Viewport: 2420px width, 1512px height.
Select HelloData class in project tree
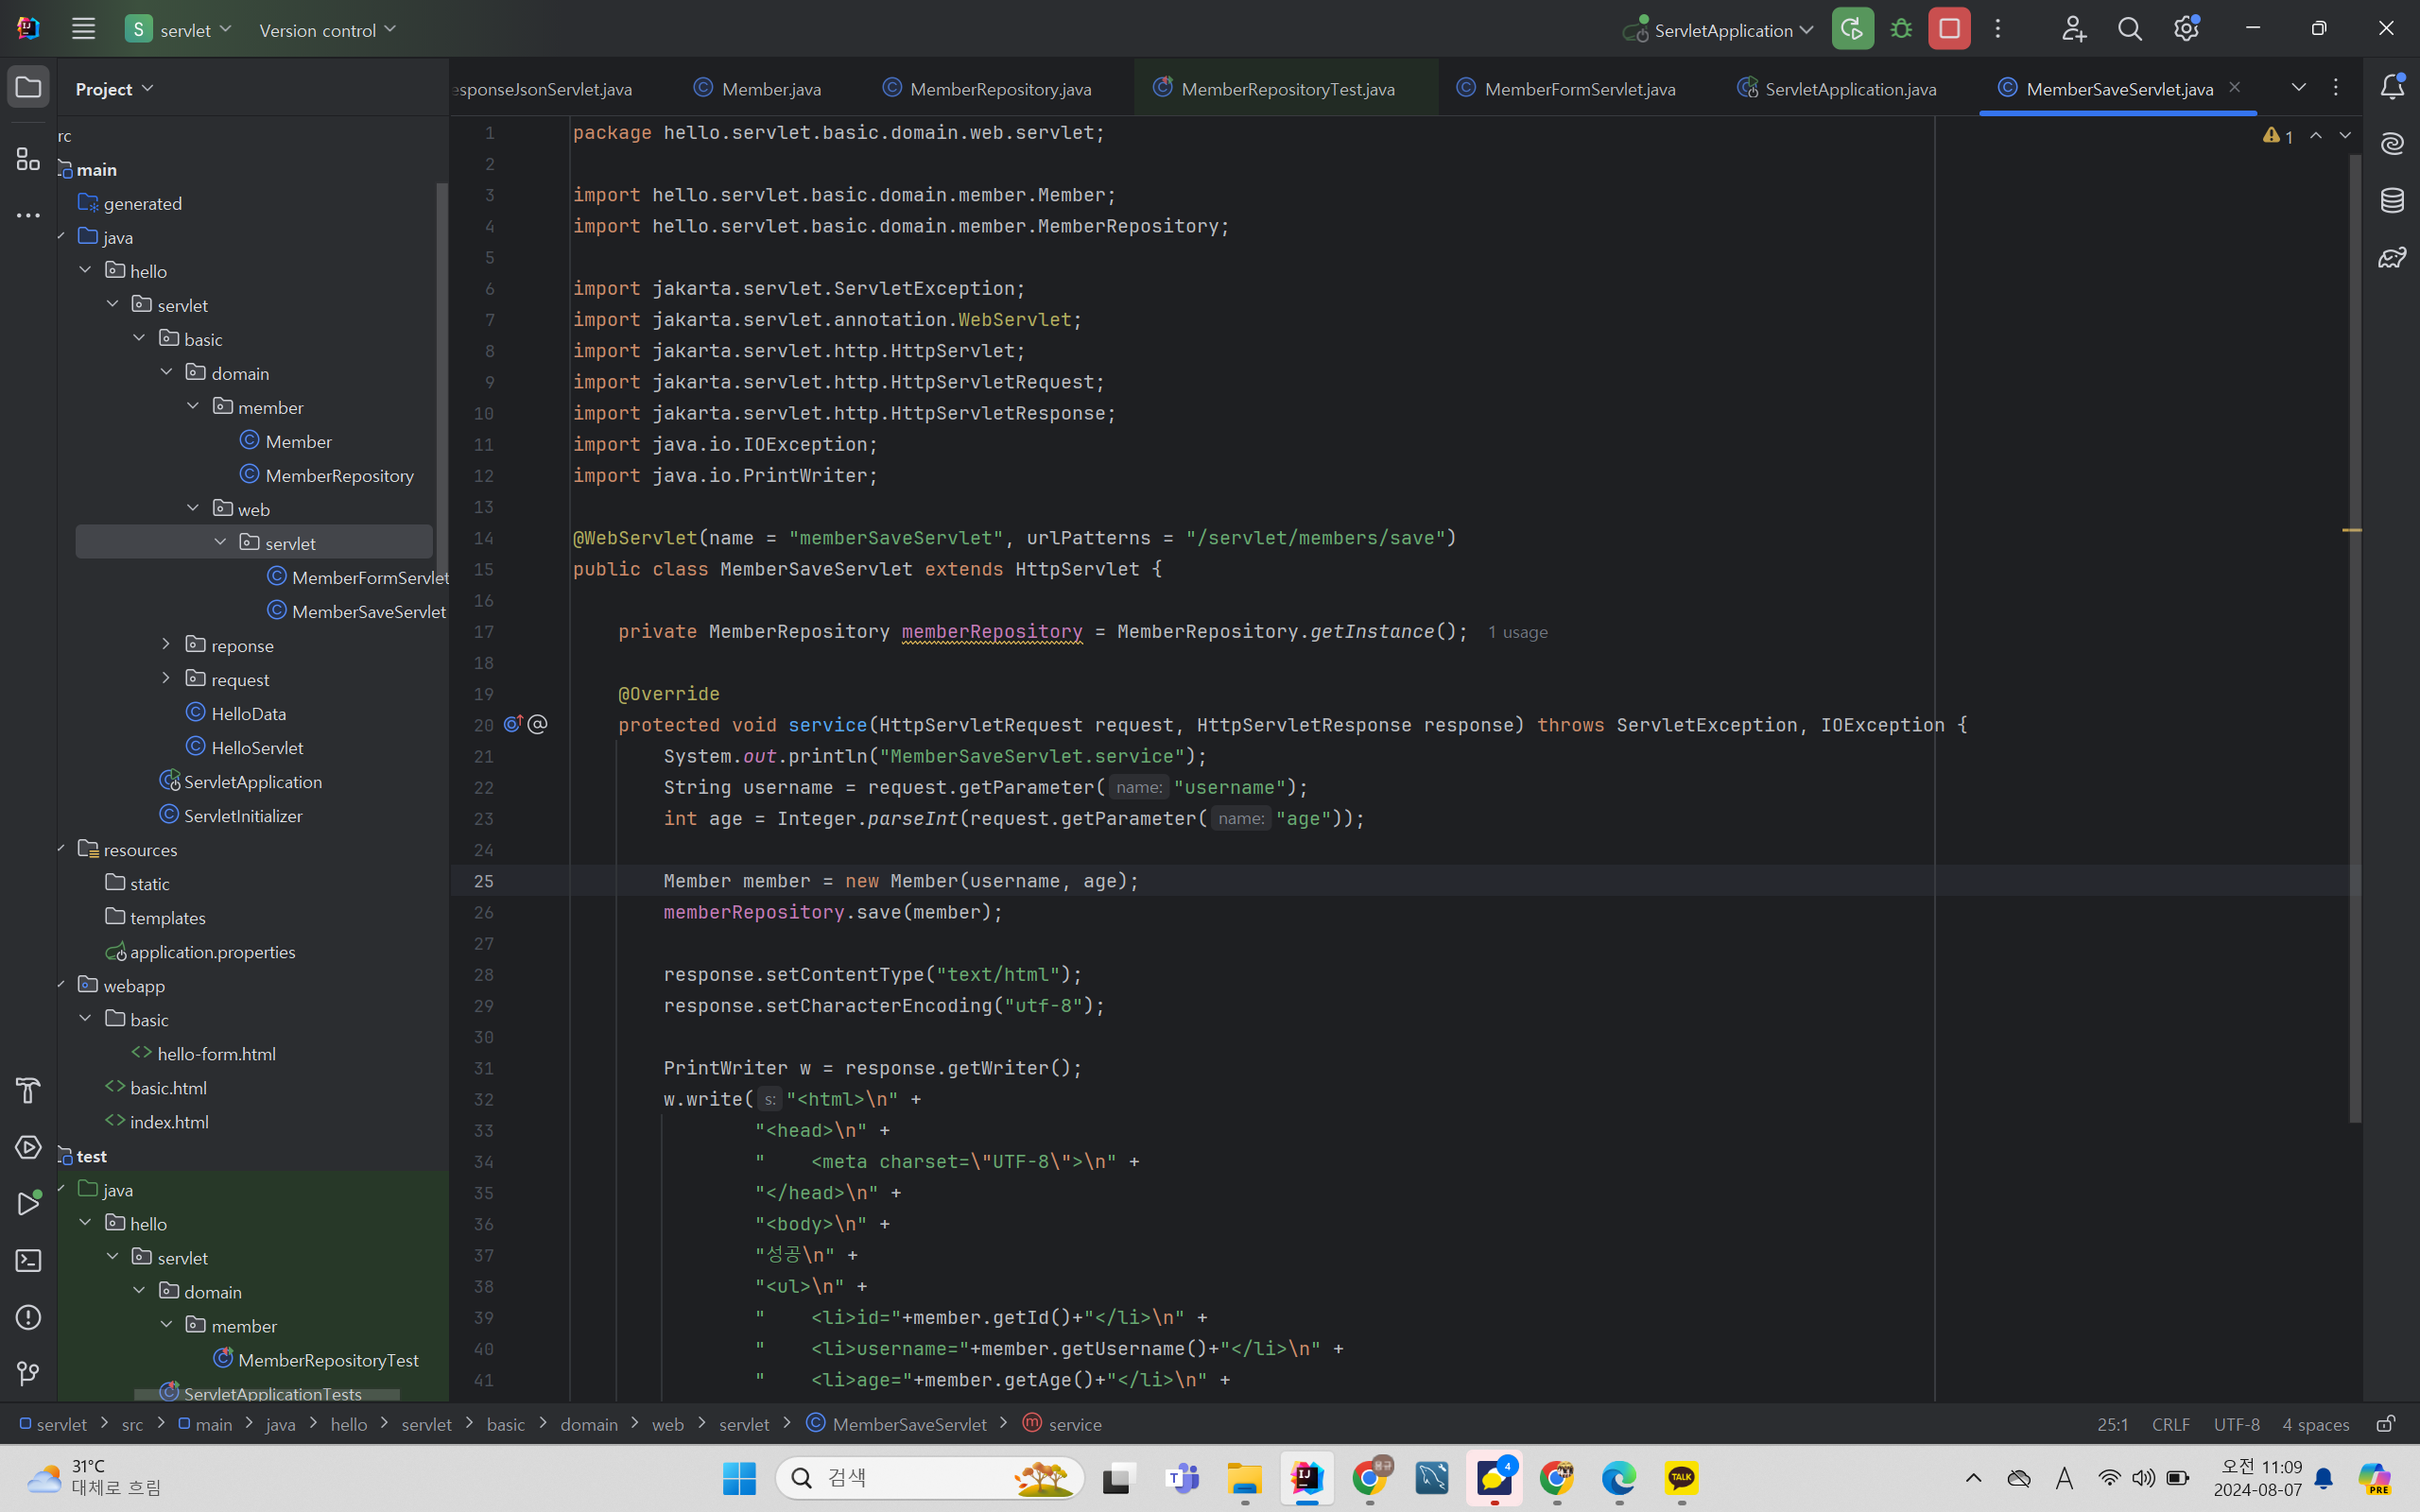pos(236,713)
